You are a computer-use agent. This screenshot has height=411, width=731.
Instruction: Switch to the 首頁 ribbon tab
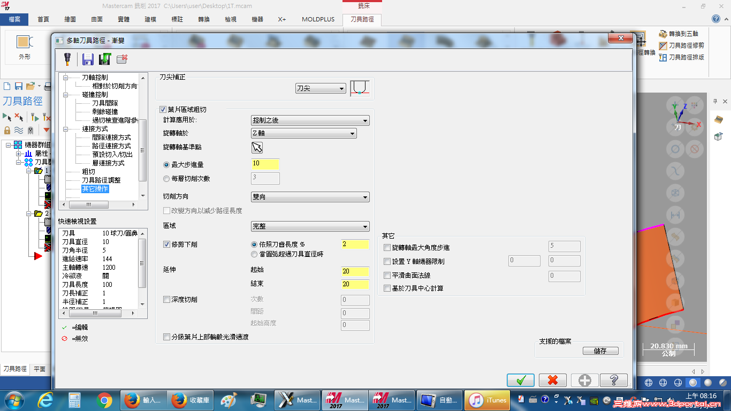[43, 19]
